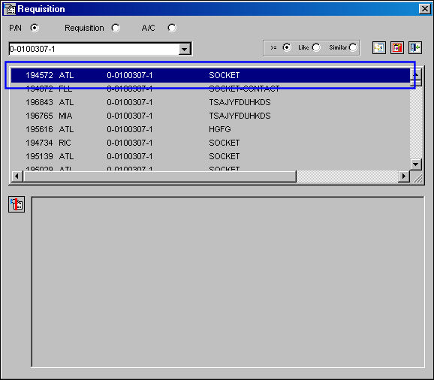Screen dimensions: 434x380
Task: Open the part number combo box dropdown
Action: (x=185, y=50)
